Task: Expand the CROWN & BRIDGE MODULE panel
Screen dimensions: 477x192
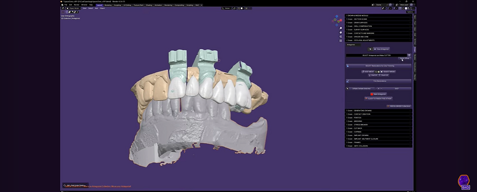Action: click(379, 15)
